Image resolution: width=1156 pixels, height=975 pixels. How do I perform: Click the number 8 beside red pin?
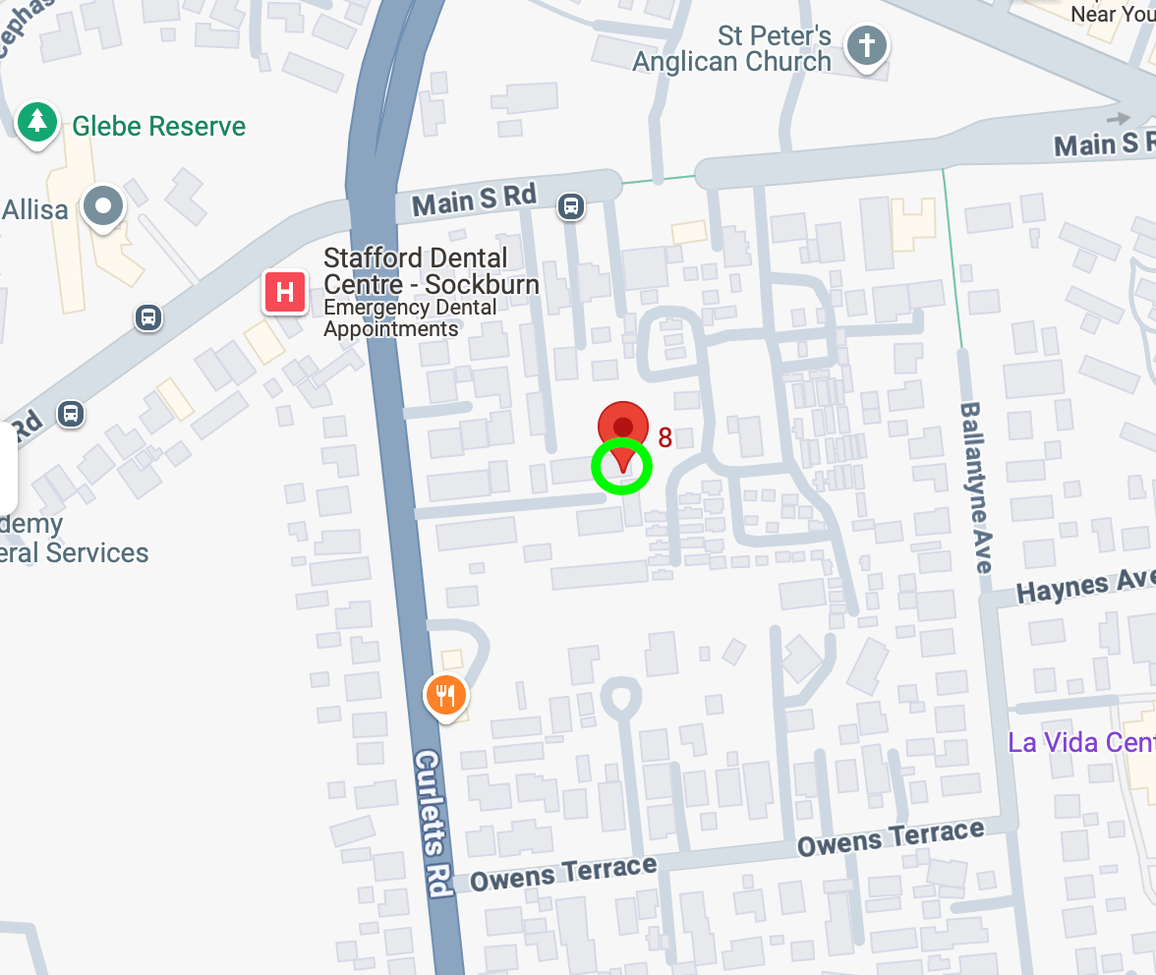pyautogui.click(x=665, y=437)
